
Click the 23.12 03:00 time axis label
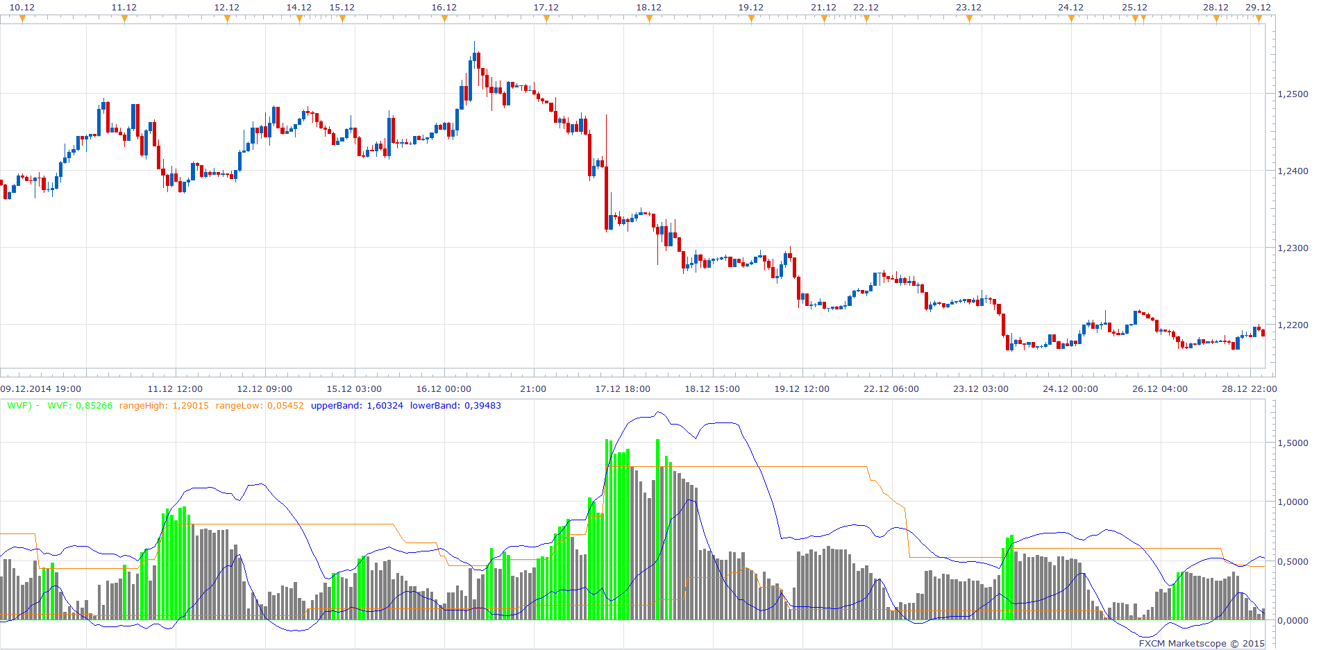pyautogui.click(x=981, y=389)
